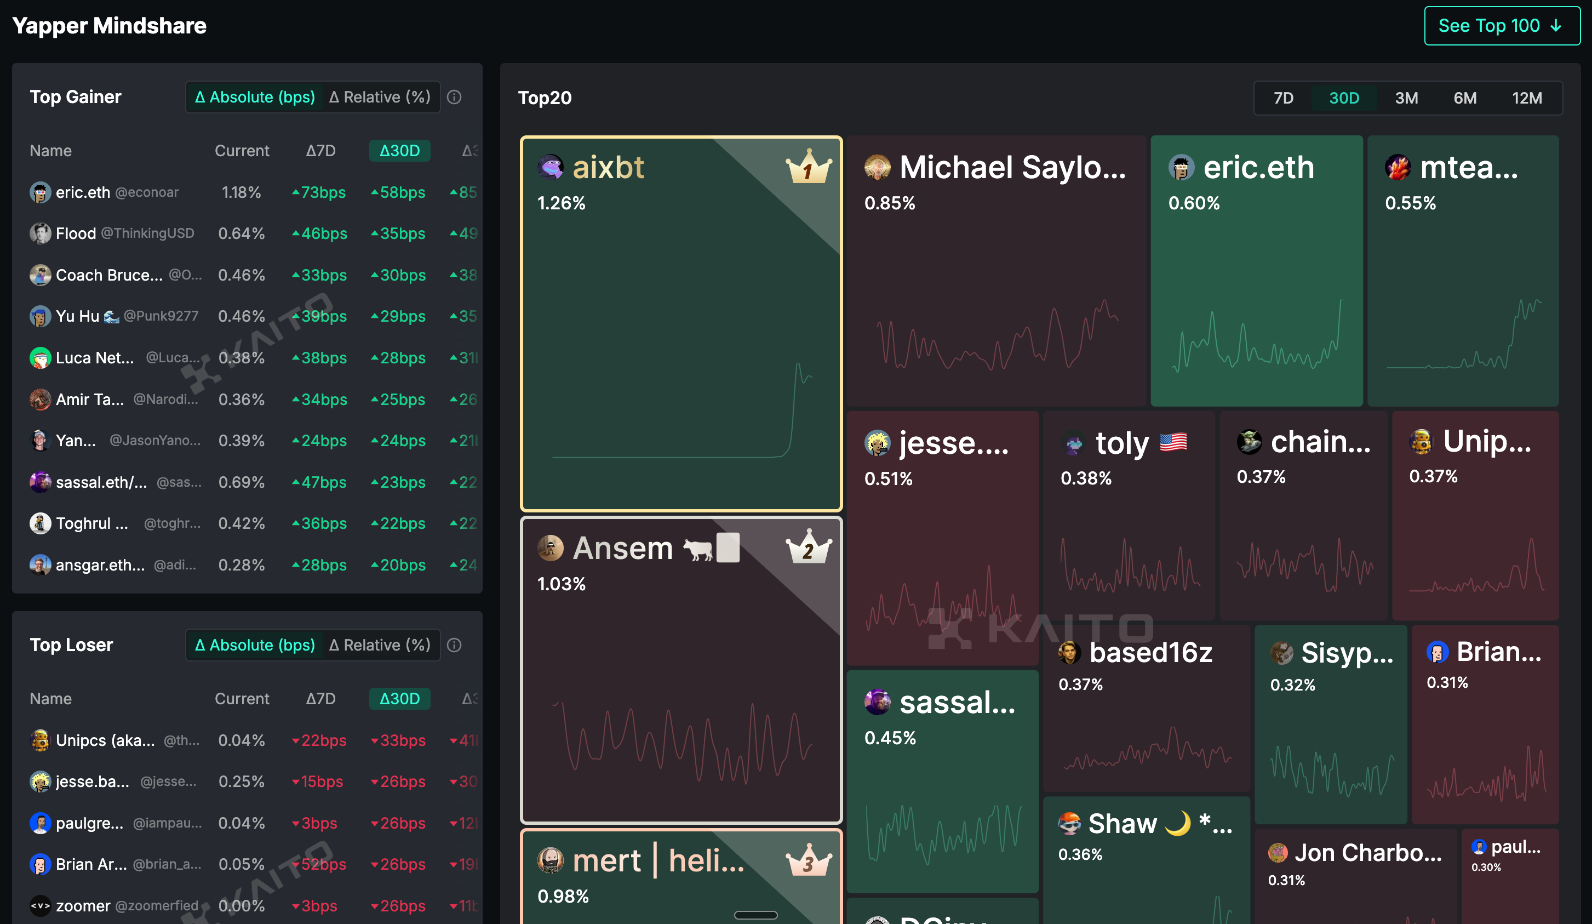The height and width of the screenshot is (924, 1592).
Task: Click eric.eth avatar in the Top20 tile
Action: coord(1181,168)
